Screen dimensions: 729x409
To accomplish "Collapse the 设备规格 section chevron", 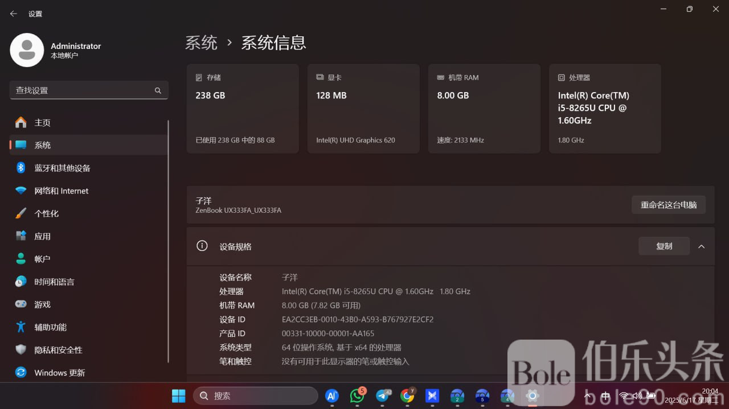I will 701,246.
